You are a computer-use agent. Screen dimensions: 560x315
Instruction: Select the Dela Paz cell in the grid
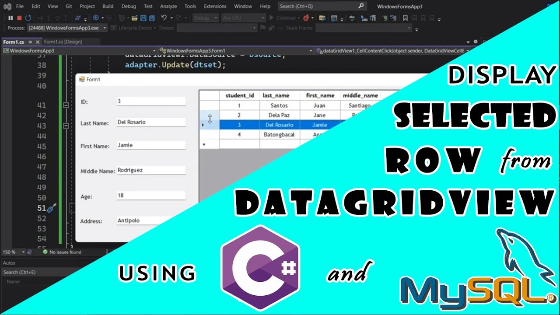(x=280, y=115)
